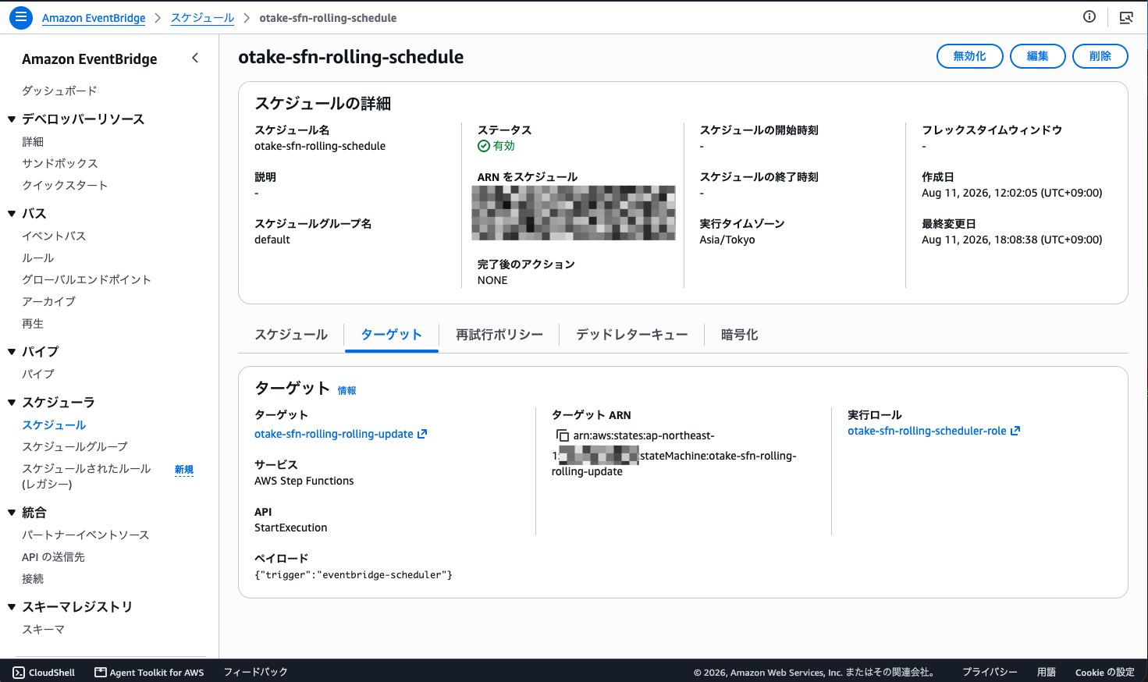Click the default schedule group value
The image size is (1148, 682).
click(272, 240)
